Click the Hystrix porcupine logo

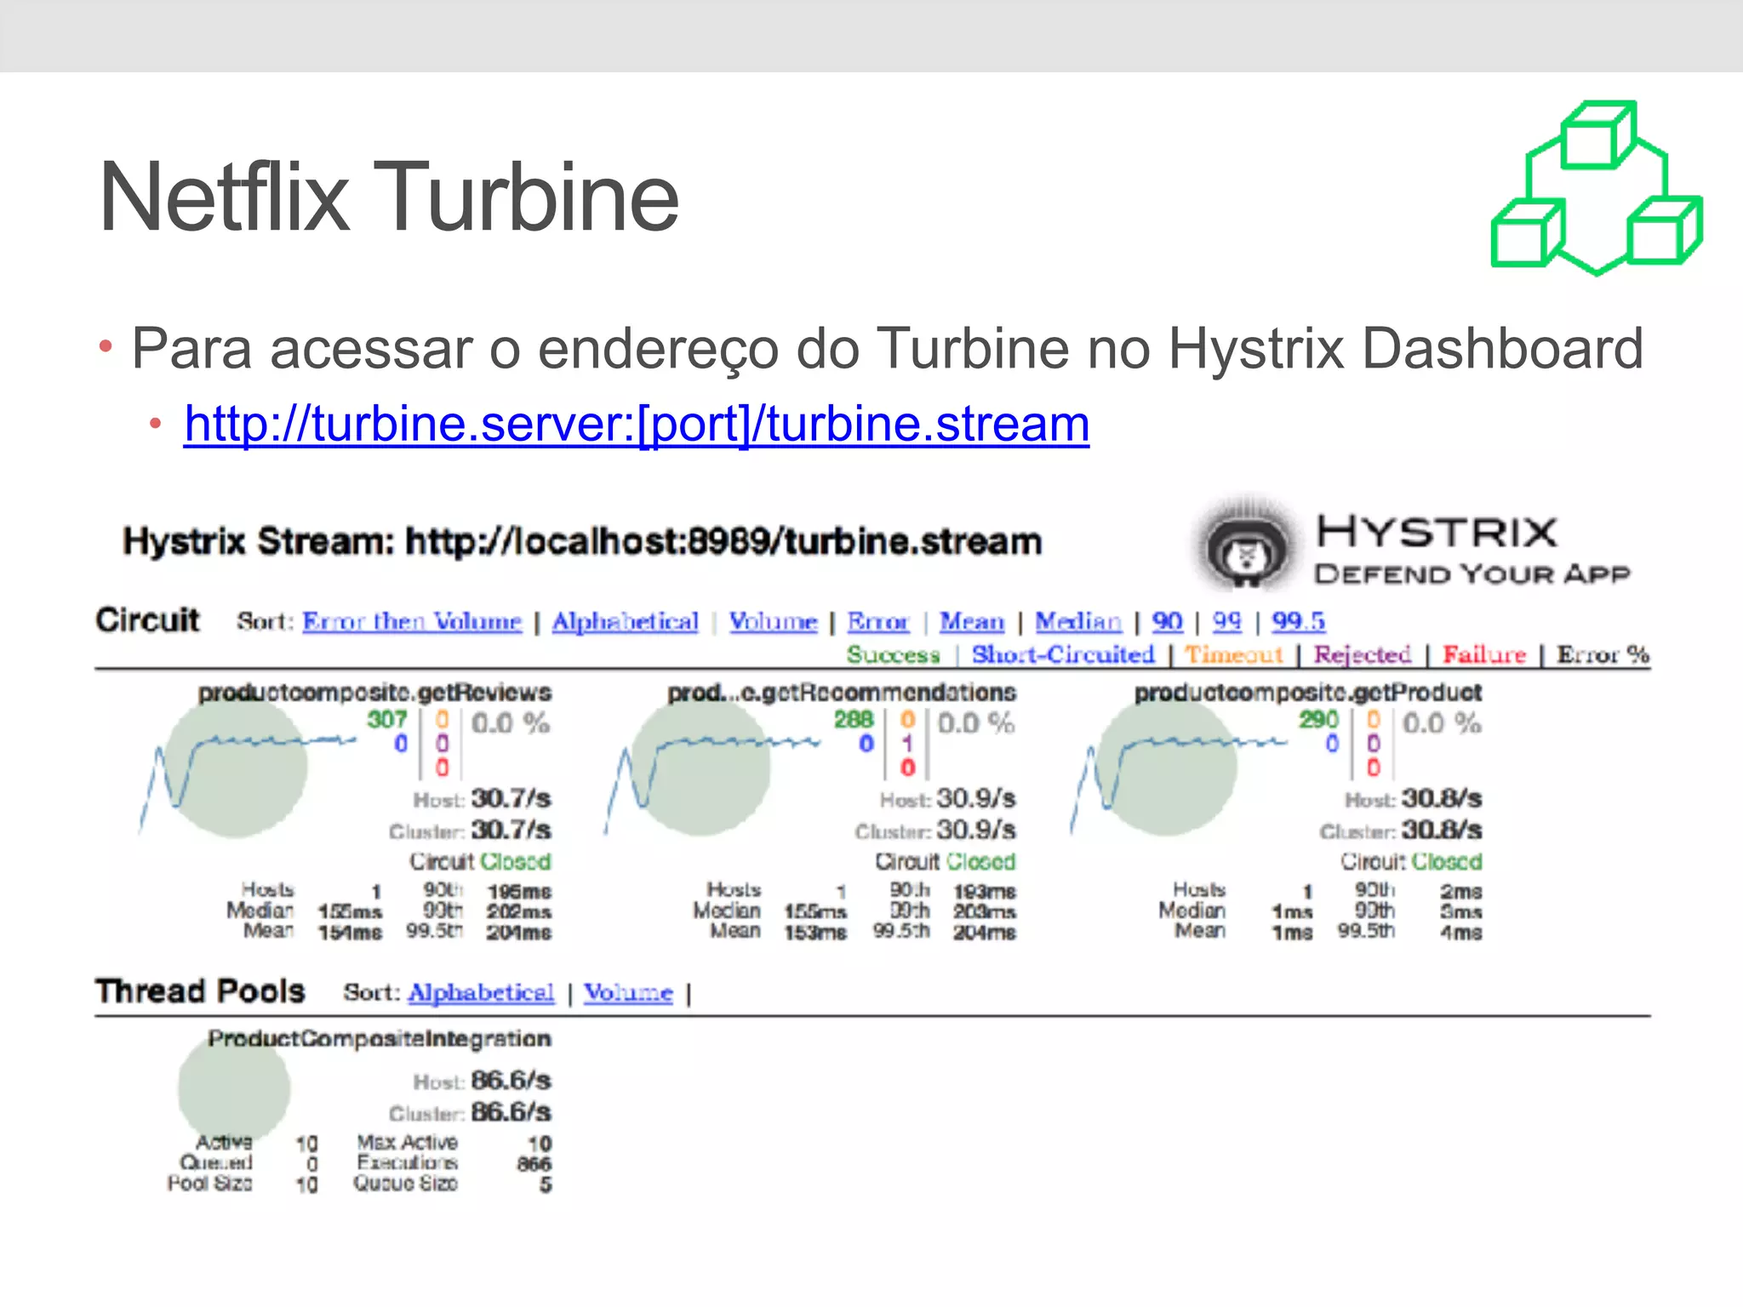click(x=1248, y=545)
